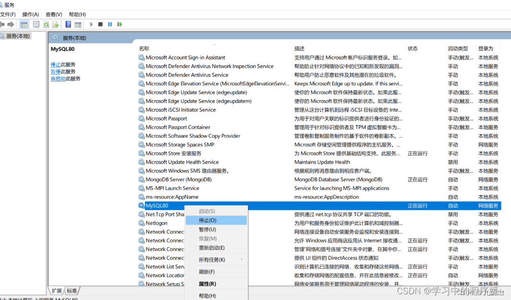
Task: Click the forward navigation arrow icon
Action: (x=12, y=23)
